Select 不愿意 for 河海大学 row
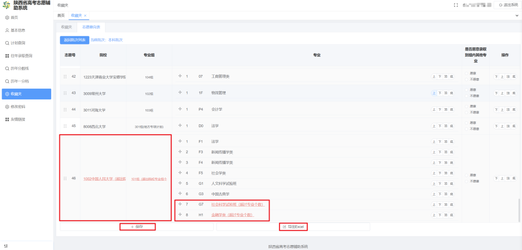The height and width of the screenshot is (250, 522). [x=466, y=112]
